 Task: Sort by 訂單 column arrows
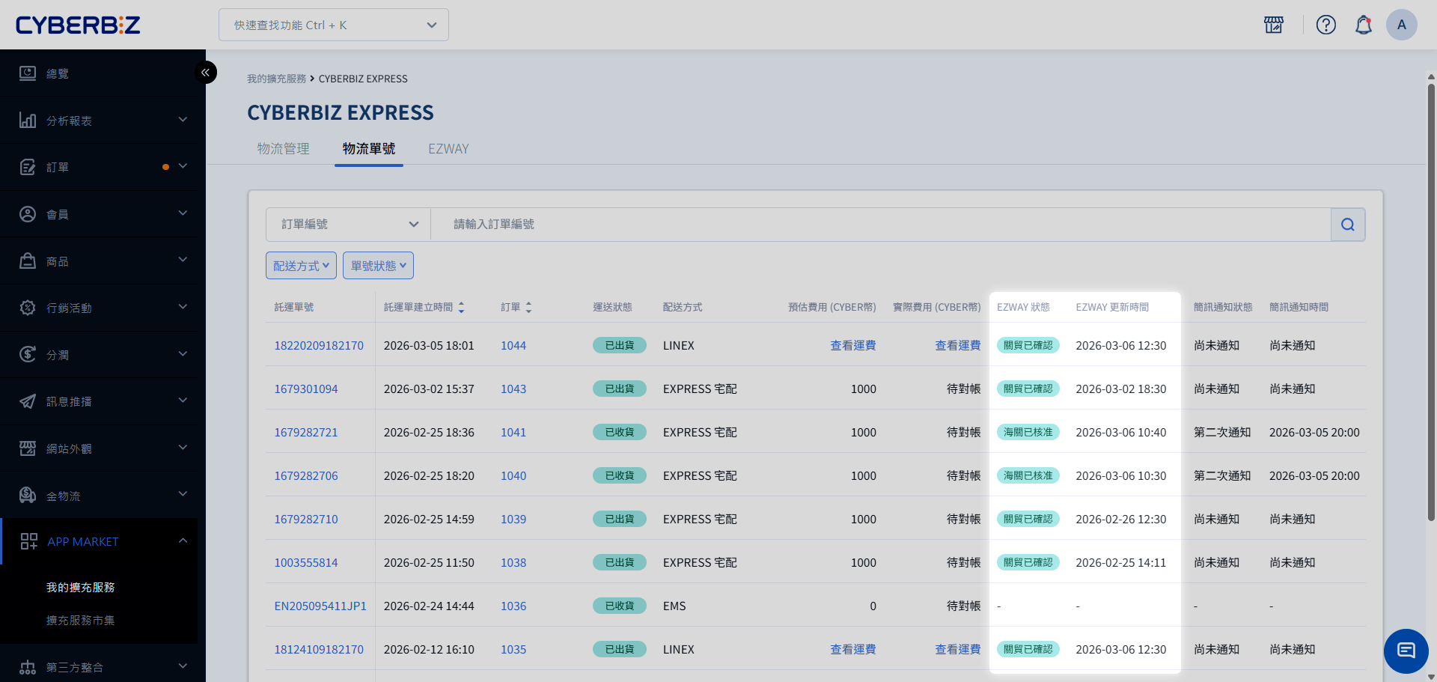pos(528,308)
